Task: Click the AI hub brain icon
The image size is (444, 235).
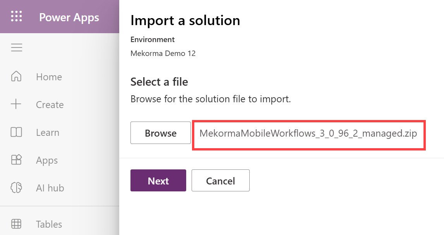Action: 16,188
